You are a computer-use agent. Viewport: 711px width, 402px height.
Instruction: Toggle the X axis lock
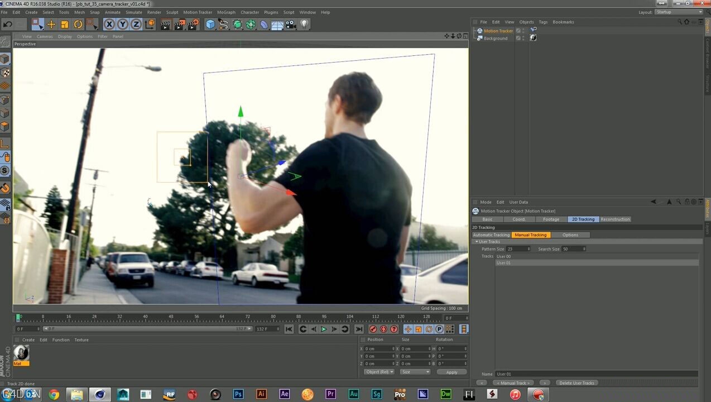click(x=109, y=24)
